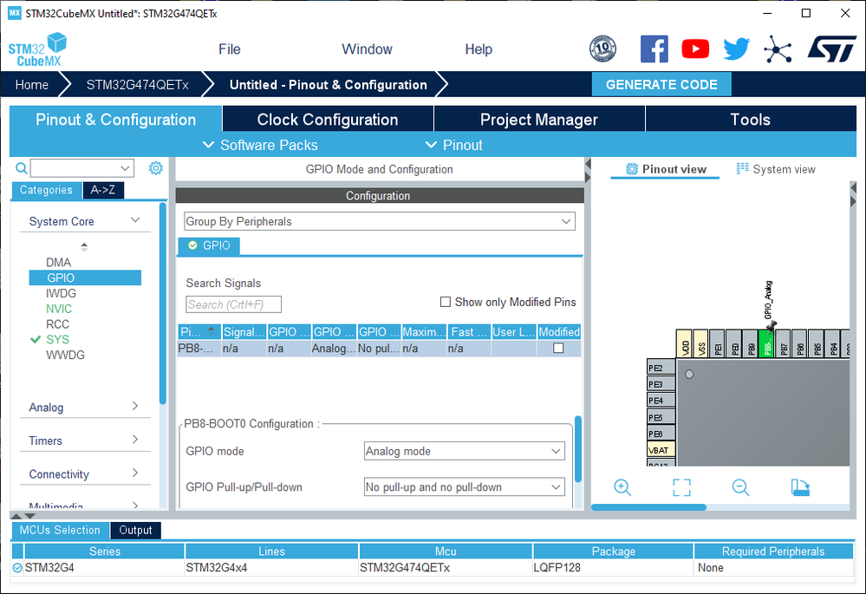Click the PE3 pin on the chip

coord(661,383)
